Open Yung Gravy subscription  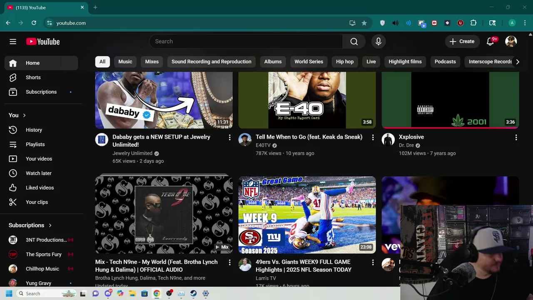pos(41,283)
